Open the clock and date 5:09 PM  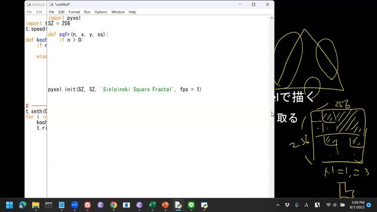(358, 205)
